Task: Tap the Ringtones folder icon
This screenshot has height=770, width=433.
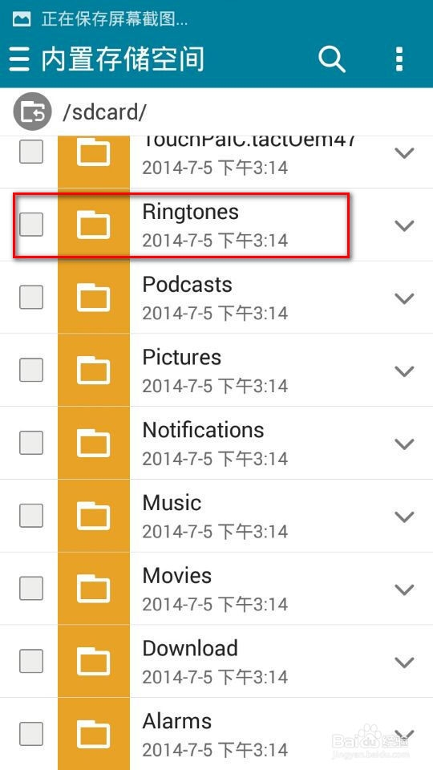Action: (93, 225)
